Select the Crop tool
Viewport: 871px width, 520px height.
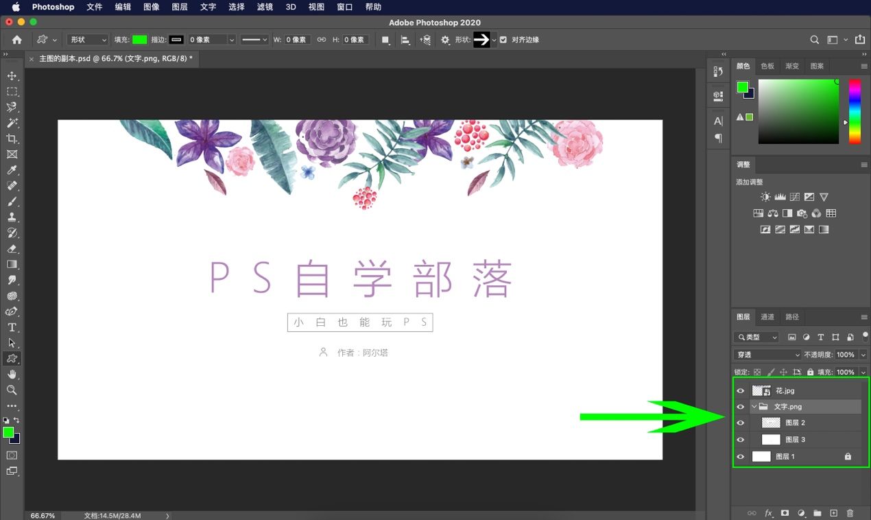[11, 139]
